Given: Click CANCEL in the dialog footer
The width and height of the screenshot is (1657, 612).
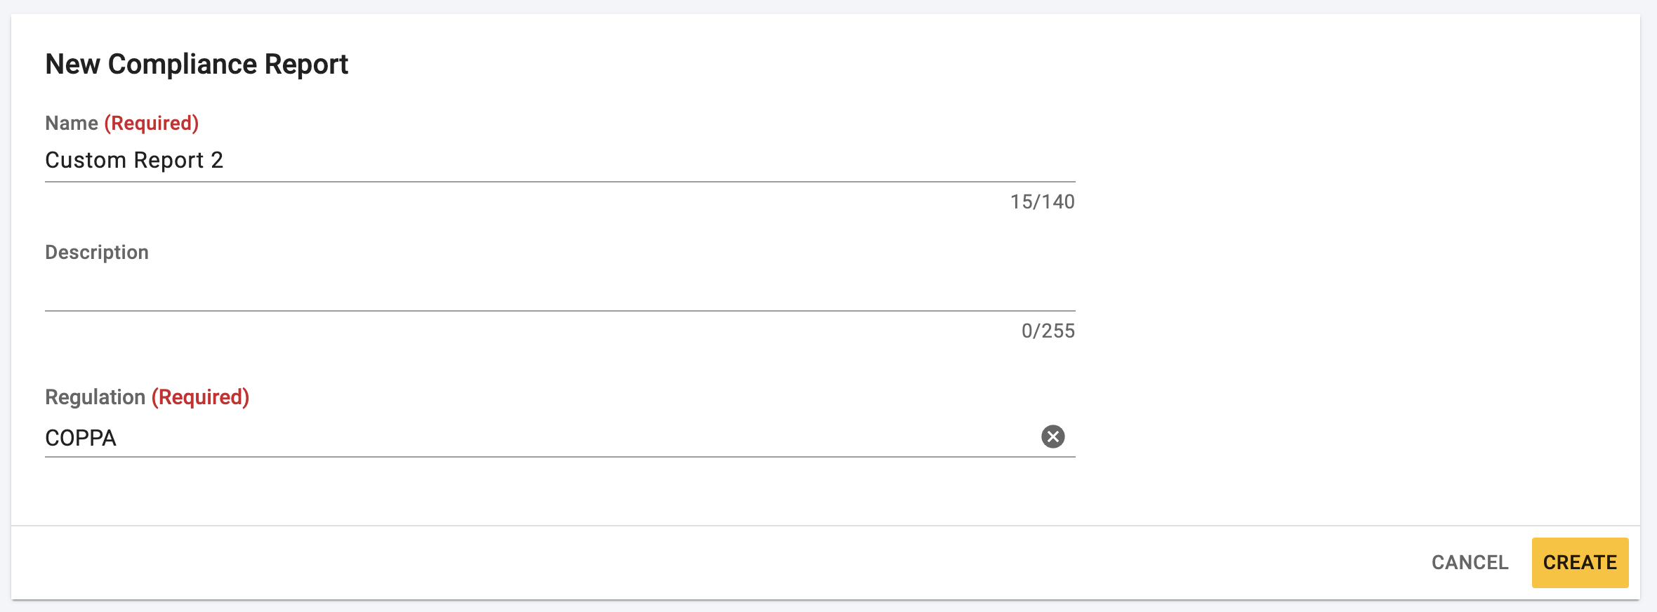Looking at the screenshot, I should tap(1470, 562).
